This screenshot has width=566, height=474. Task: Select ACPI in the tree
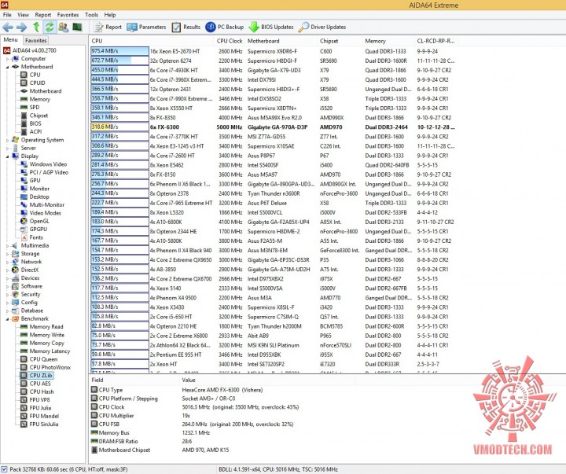click(35, 132)
